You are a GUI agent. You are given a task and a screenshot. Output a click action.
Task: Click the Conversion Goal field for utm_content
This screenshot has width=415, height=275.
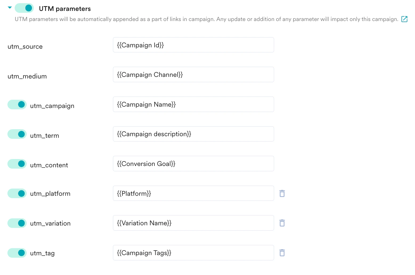click(x=193, y=164)
